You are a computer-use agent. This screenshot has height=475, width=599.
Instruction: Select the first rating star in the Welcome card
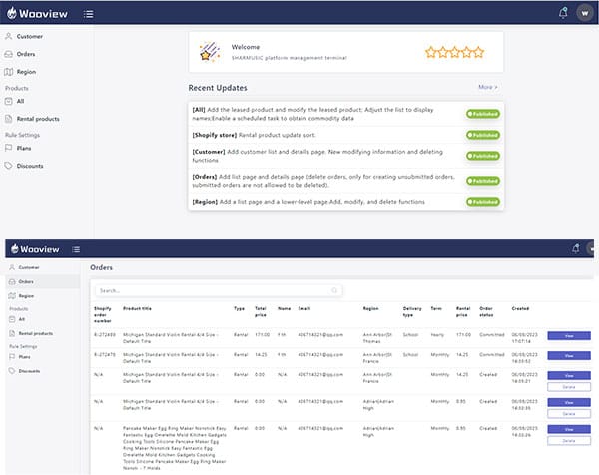(431, 52)
